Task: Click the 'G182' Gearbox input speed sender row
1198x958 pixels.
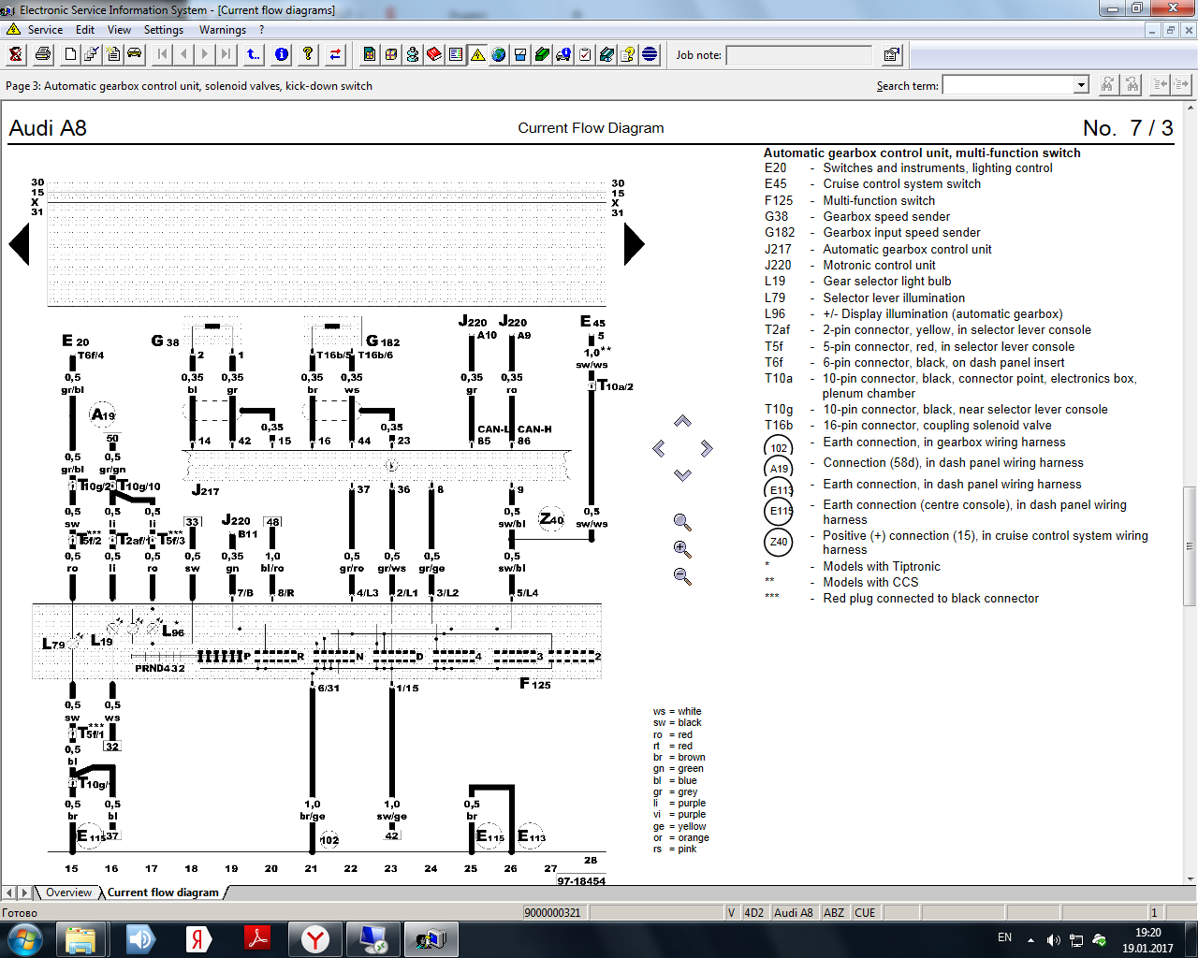Action: (x=872, y=232)
